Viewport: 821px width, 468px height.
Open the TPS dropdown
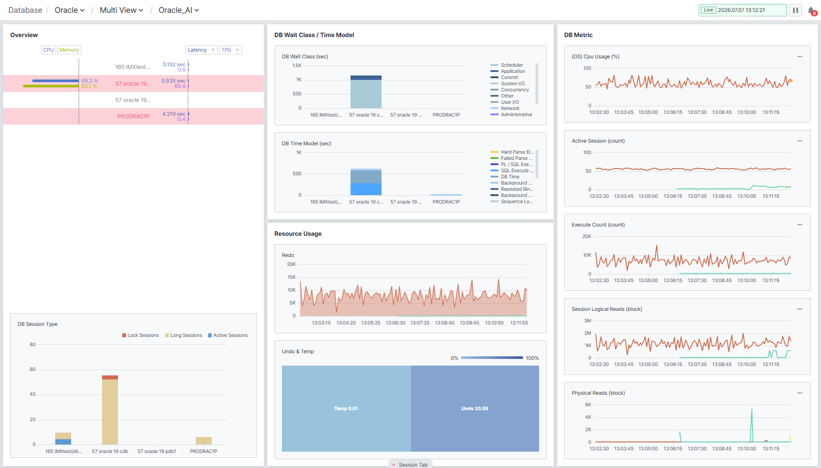pos(230,50)
